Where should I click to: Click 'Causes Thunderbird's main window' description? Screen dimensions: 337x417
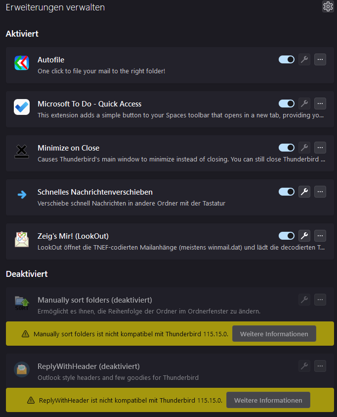pyautogui.click(x=181, y=159)
